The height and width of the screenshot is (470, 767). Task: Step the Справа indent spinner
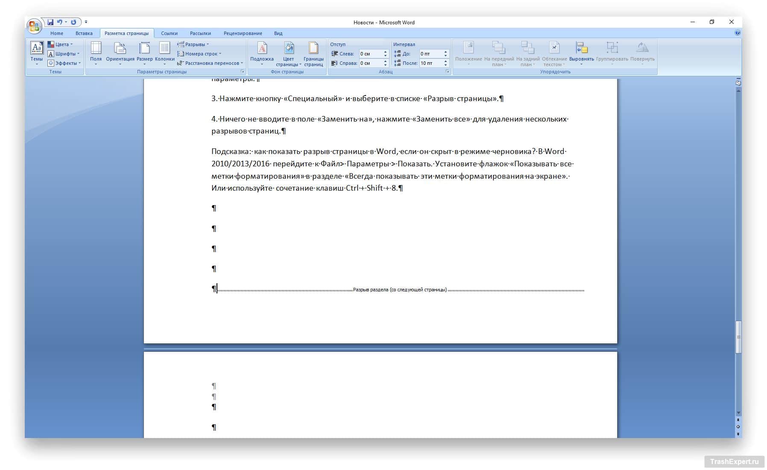point(385,63)
